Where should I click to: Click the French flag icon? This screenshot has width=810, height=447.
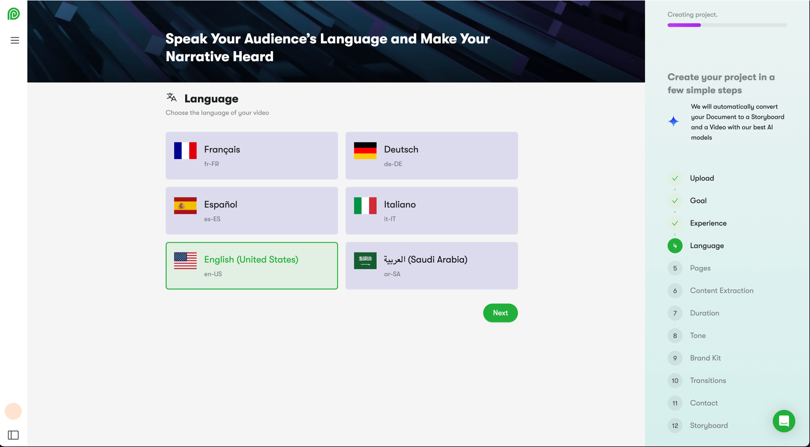pyautogui.click(x=185, y=151)
